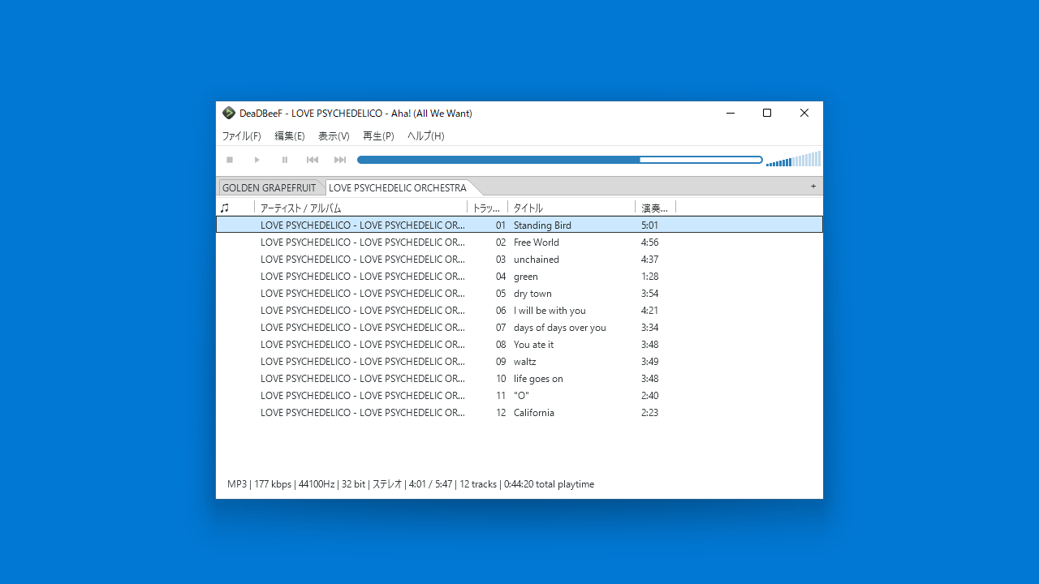This screenshot has height=584, width=1039.
Task: Select the track life goes on
Action: [519, 378]
